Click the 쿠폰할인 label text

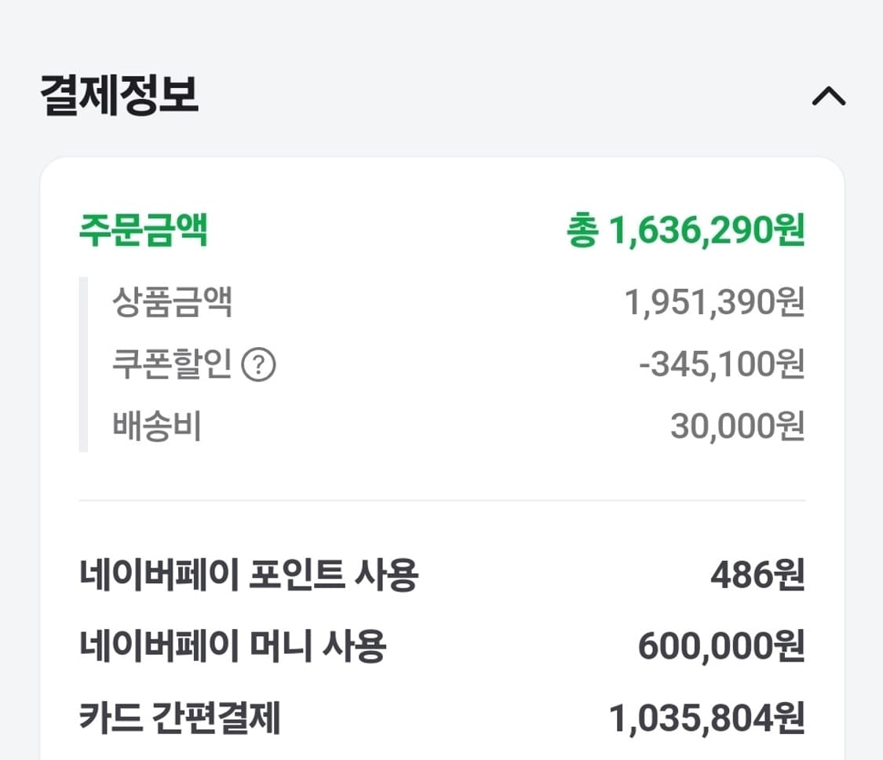tap(172, 364)
